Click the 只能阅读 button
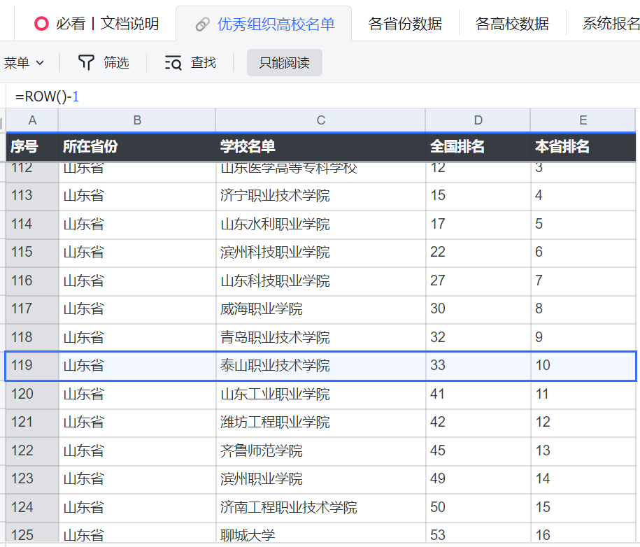Viewport: 640px width, 547px height. (284, 63)
